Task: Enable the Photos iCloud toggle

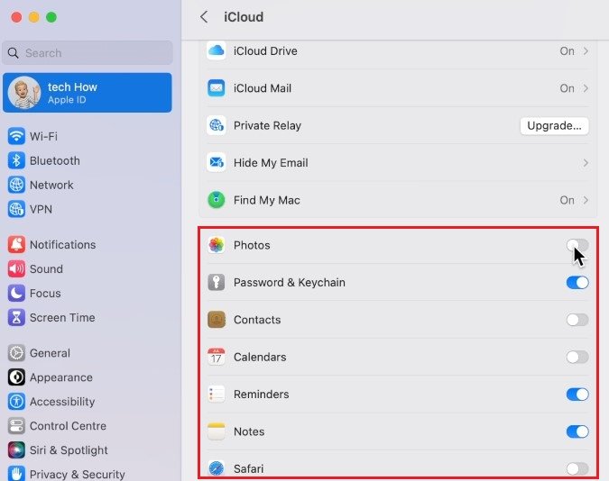Action: pos(577,245)
